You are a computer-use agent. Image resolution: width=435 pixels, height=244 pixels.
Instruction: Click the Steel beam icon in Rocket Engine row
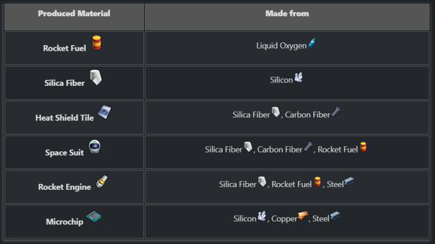point(349,181)
